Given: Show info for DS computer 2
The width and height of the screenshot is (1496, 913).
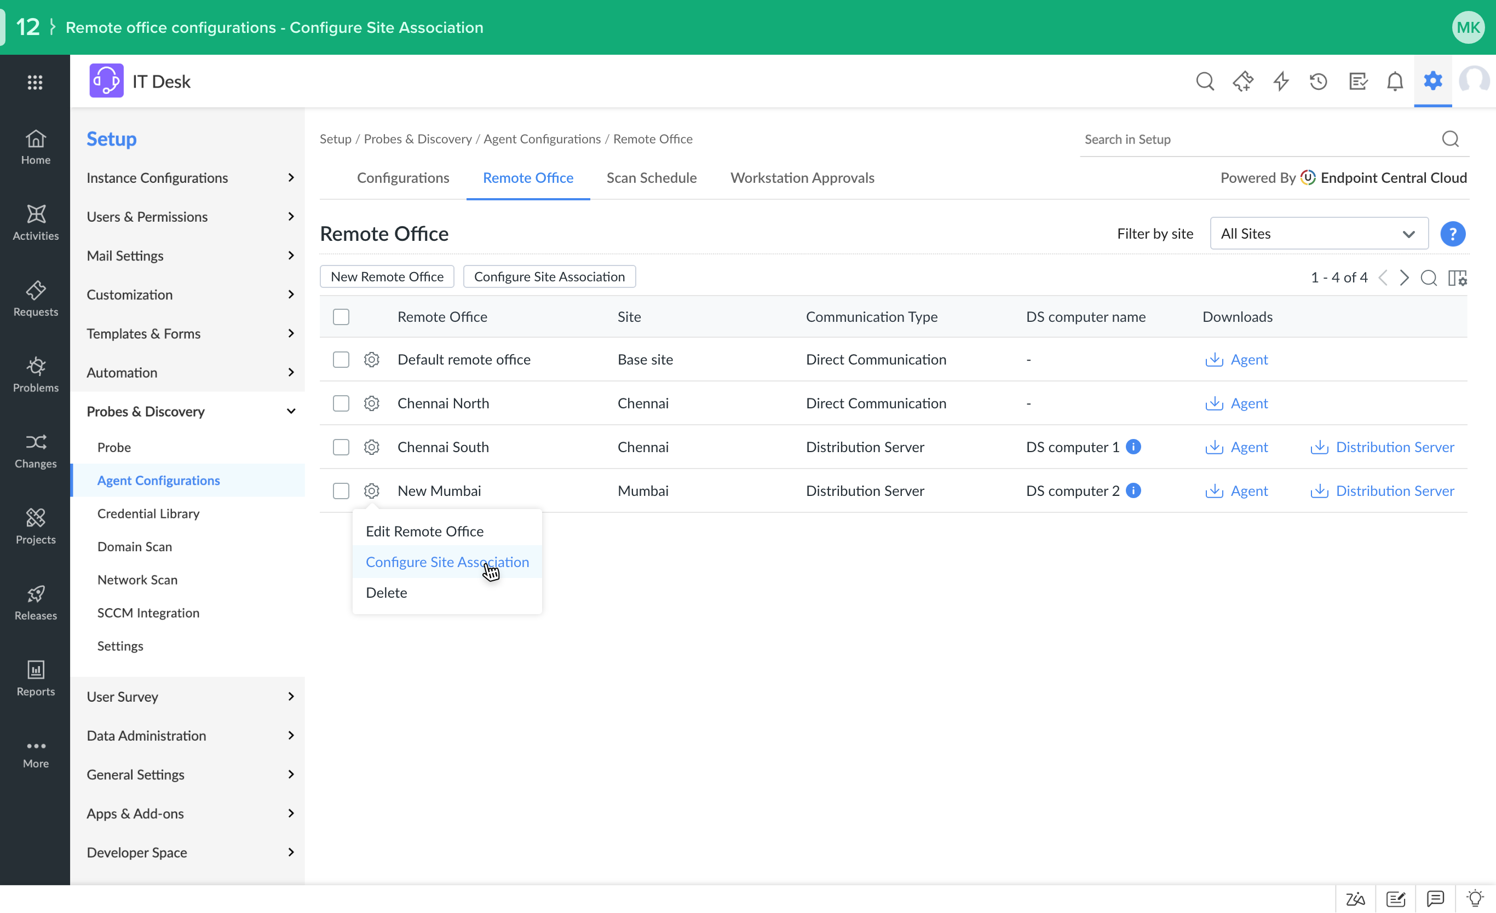Looking at the screenshot, I should click(x=1133, y=490).
